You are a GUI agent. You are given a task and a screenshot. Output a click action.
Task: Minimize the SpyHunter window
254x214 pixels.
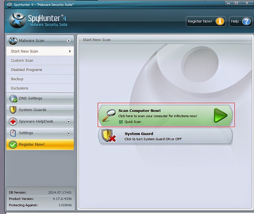(x=229, y=3)
